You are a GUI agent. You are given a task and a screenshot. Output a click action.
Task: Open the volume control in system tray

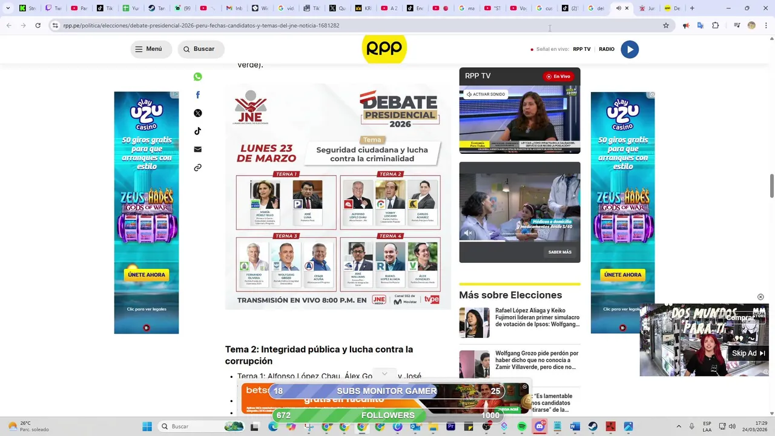pos(732,426)
